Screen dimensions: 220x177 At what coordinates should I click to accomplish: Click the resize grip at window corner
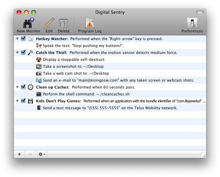click(x=204, y=156)
